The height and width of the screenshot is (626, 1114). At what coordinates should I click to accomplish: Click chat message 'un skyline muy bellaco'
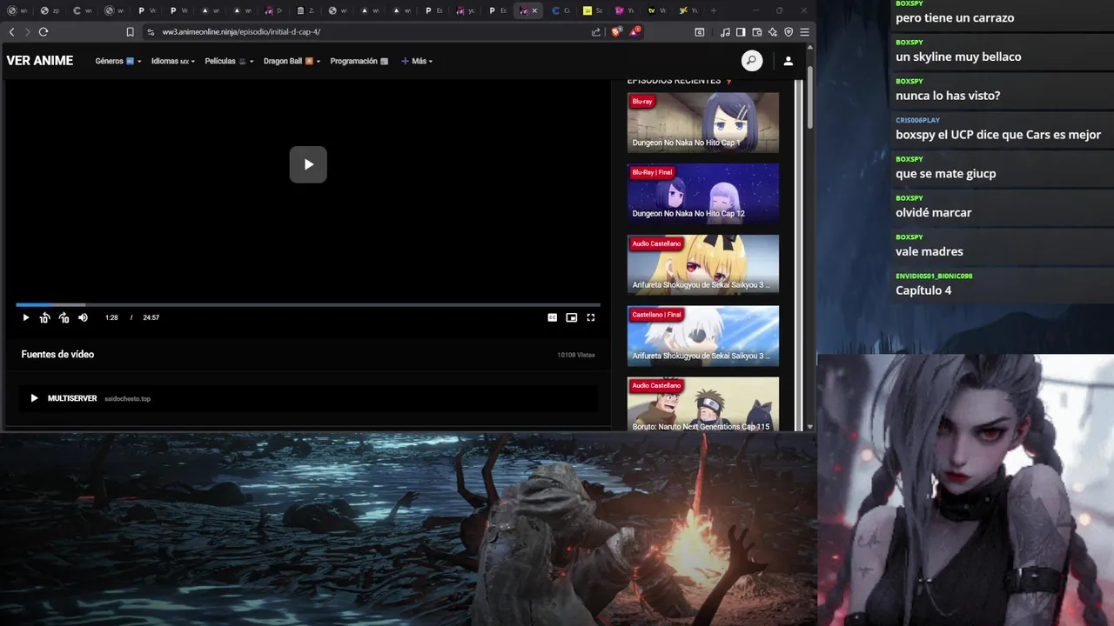[x=958, y=57]
